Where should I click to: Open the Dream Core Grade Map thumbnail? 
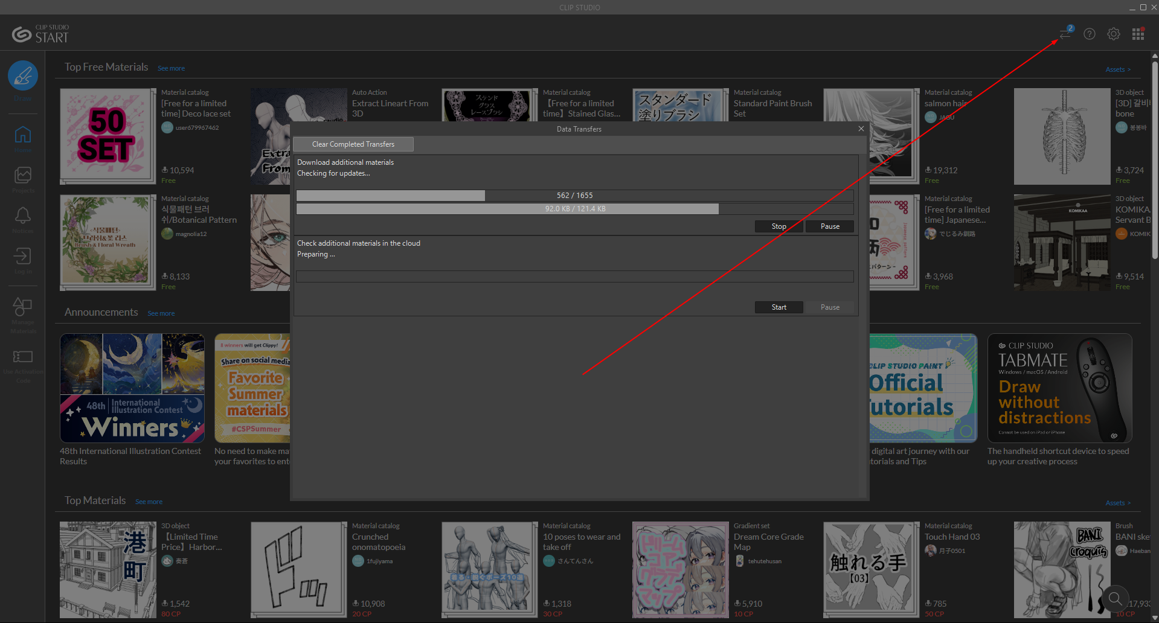[681, 570]
